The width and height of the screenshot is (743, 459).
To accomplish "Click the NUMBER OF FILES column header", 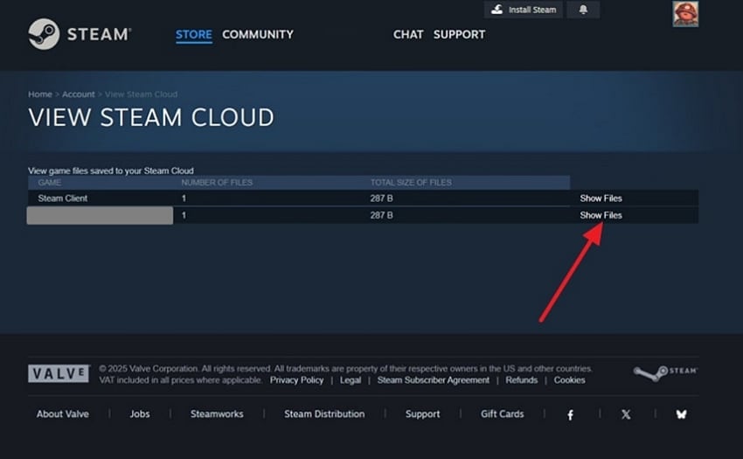I will (x=217, y=183).
